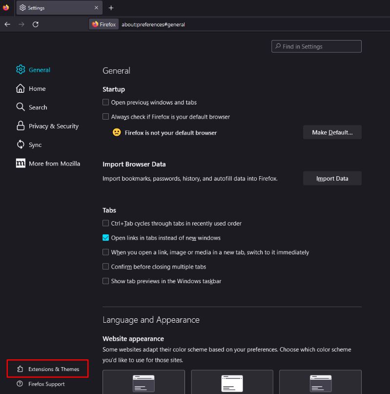Viewport: 390px width, 394px height.
Task: Click the General gear icon in sidebar
Action: click(21, 70)
